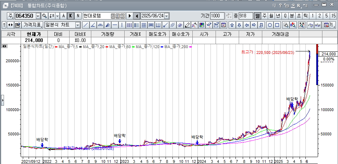Click the stock search magnifier icon
The height and width of the screenshot is (164, 338).
(45, 16)
